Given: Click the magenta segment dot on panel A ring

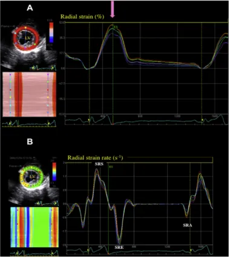Looking at the screenshot, I should click(x=25, y=48).
